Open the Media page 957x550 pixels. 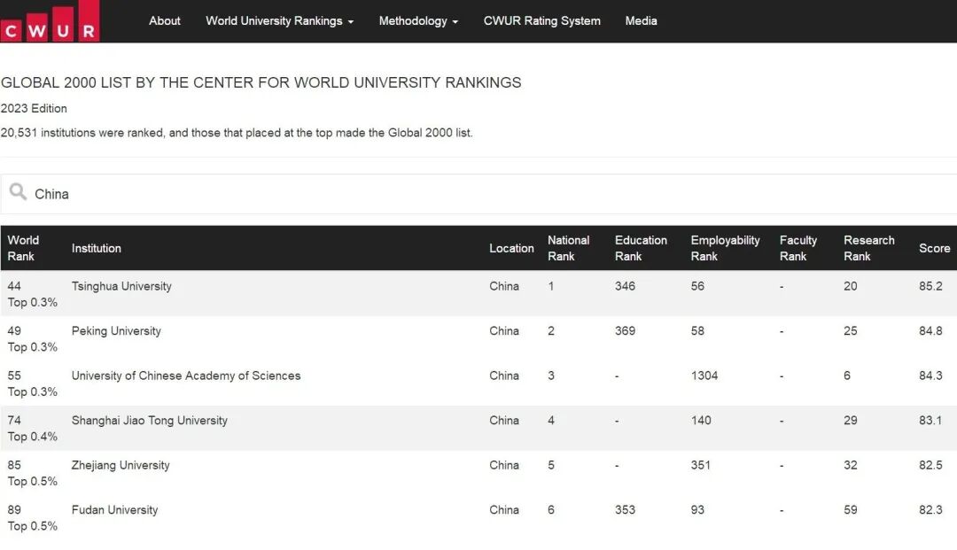(641, 20)
